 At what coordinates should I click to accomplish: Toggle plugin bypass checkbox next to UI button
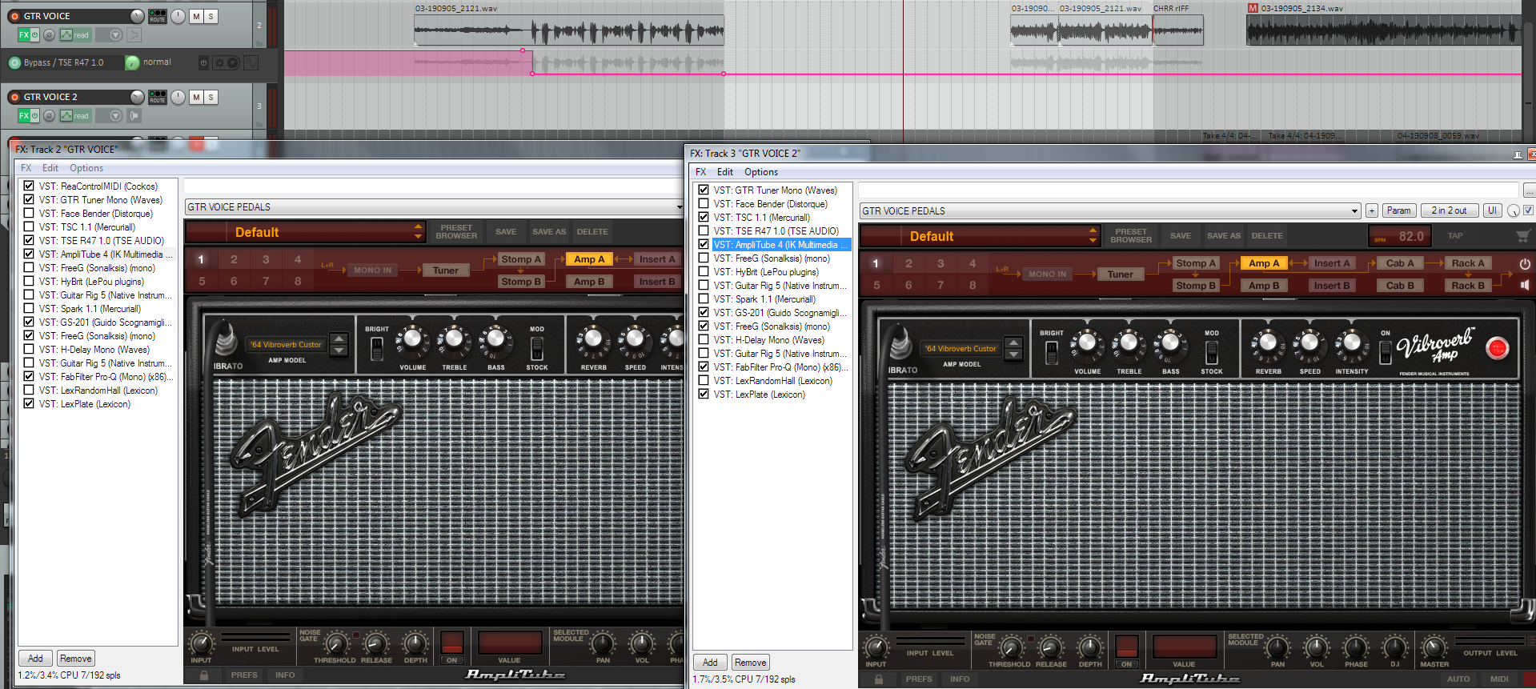(x=1528, y=211)
